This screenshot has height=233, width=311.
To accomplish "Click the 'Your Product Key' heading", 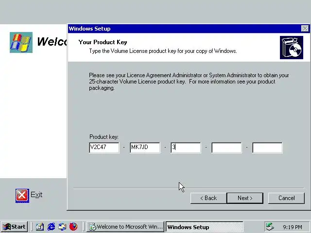I will click(103, 42).
